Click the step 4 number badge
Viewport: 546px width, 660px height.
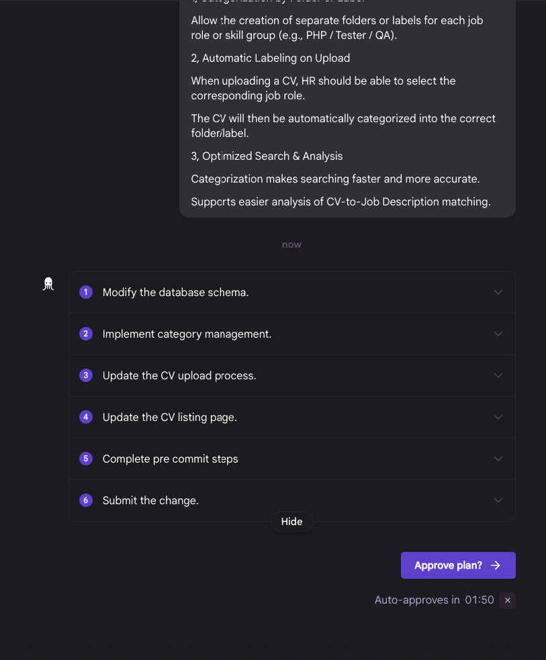tap(86, 417)
